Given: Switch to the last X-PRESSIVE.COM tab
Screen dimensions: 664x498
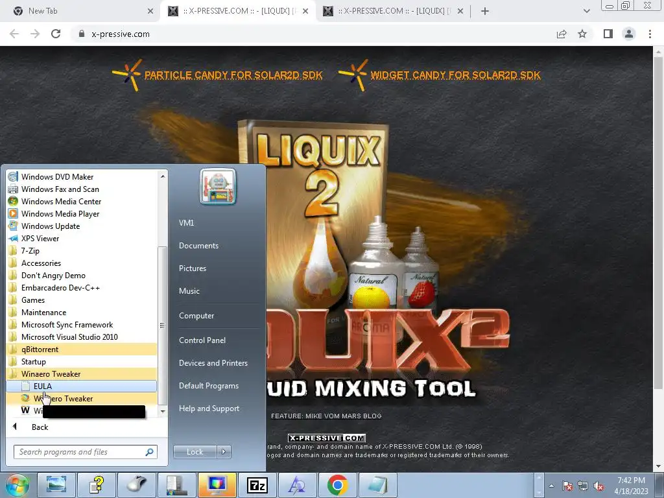Looking at the screenshot, I should coord(392,11).
